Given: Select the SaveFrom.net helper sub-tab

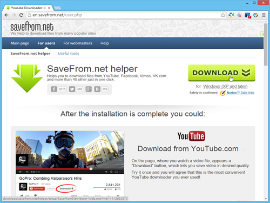Looking at the screenshot, I should pyautogui.click(x=30, y=54).
